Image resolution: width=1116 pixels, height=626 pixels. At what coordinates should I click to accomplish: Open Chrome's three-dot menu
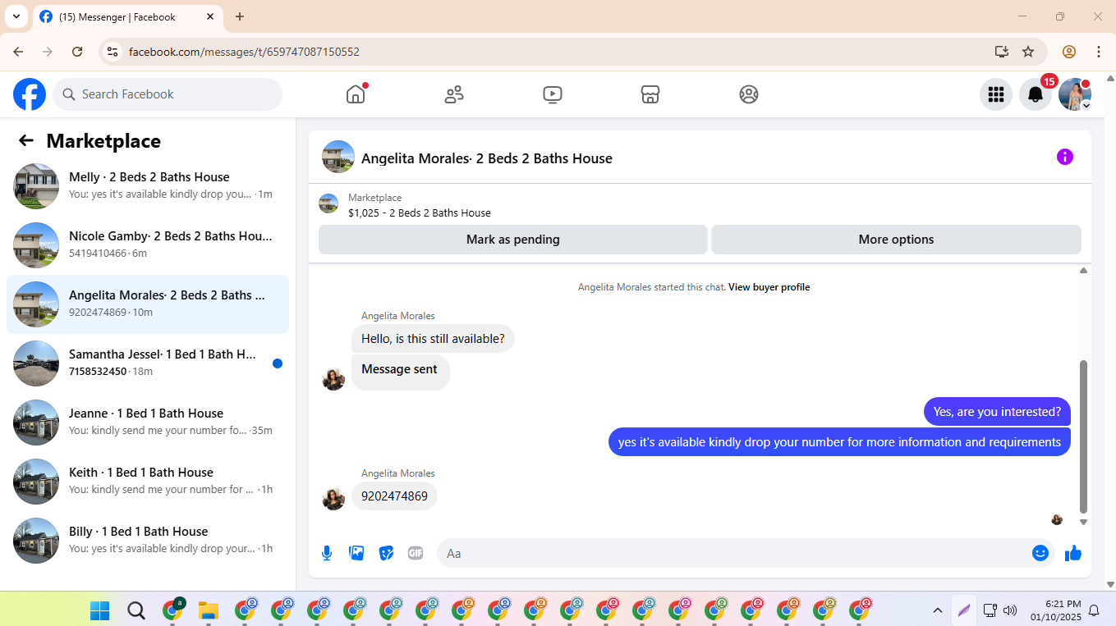pos(1099,52)
